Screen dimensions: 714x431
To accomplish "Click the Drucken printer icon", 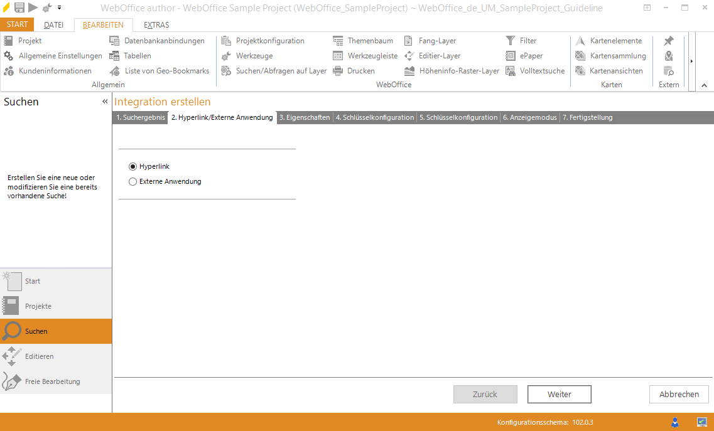I will click(x=338, y=71).
